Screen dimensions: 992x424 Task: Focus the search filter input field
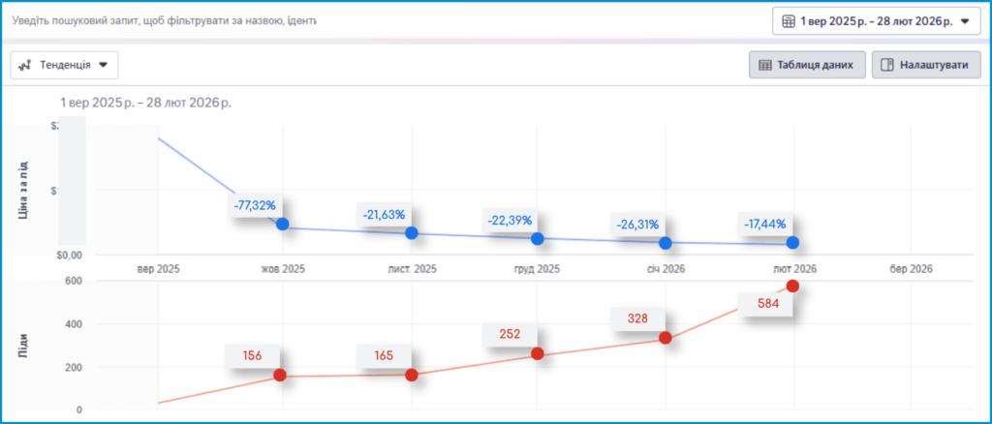coord(165,20)
